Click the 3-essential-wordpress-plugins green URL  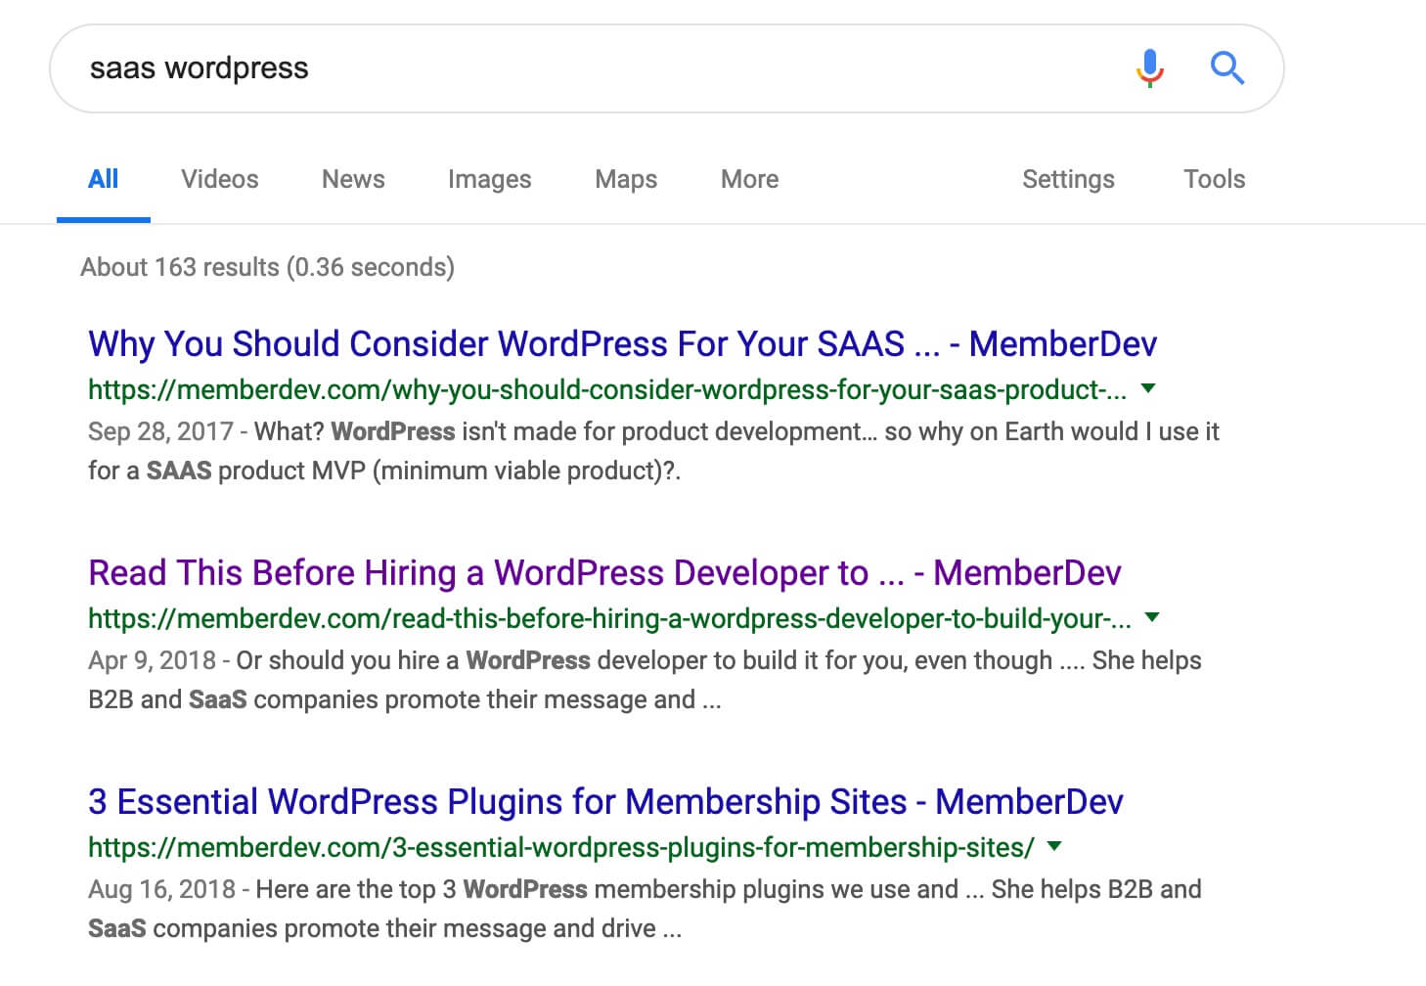point(561,848)
